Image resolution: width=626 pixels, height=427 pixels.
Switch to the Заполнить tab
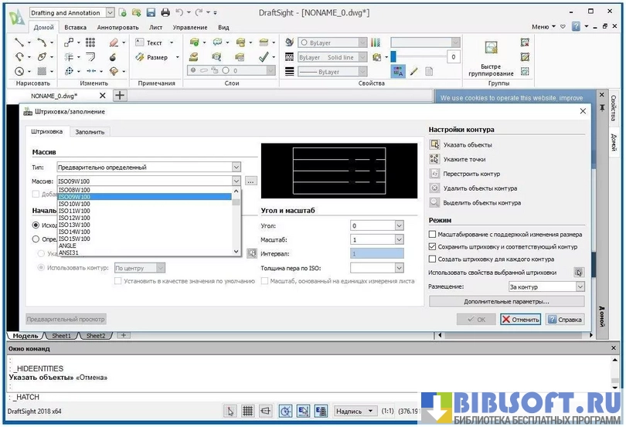click(90, 132)
